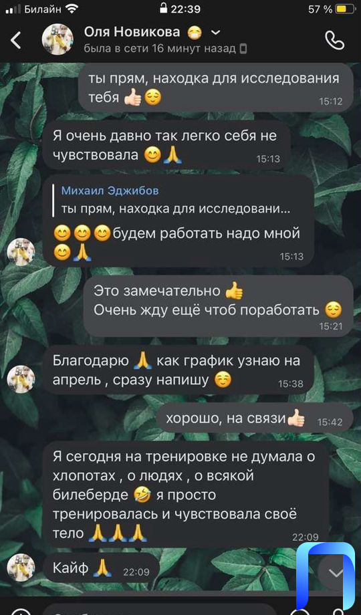Call Оля Новикова using the phone icon

pos(335,40)
